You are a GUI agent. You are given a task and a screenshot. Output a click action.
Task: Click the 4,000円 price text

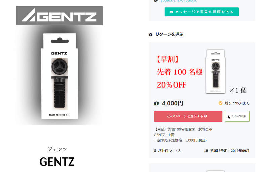(172, 103)
